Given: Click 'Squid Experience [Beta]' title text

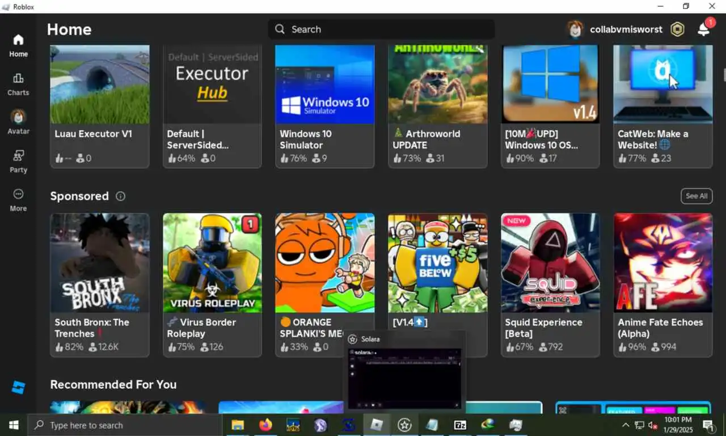Looking at the screenshot, I should [543, 328].
